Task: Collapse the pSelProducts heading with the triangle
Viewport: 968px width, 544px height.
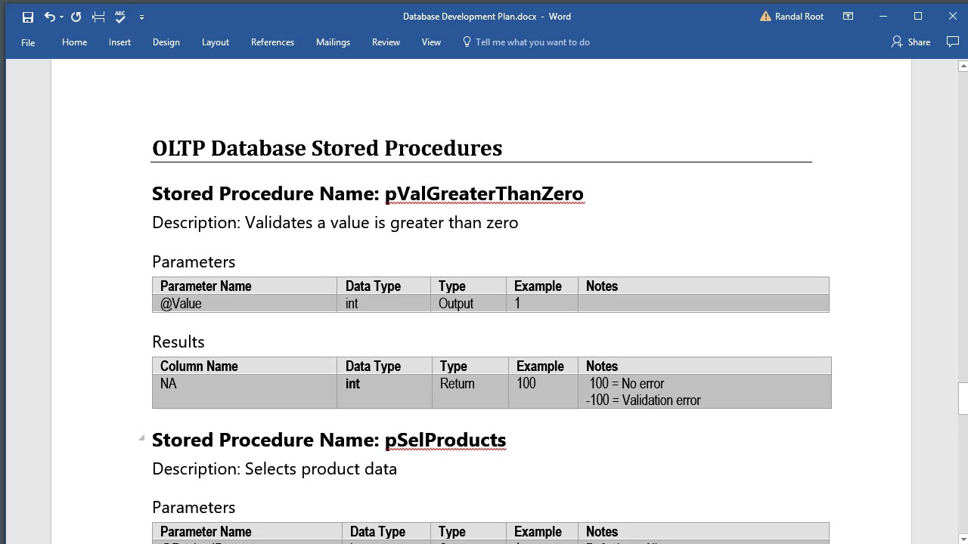Action: pos(141,438)
